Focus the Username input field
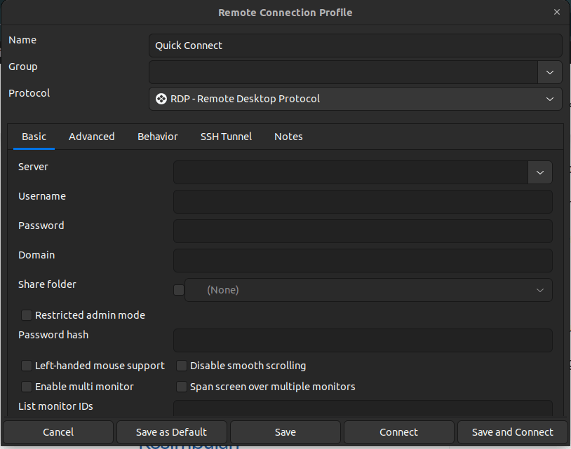571x449 pixels. click(363, 202)
